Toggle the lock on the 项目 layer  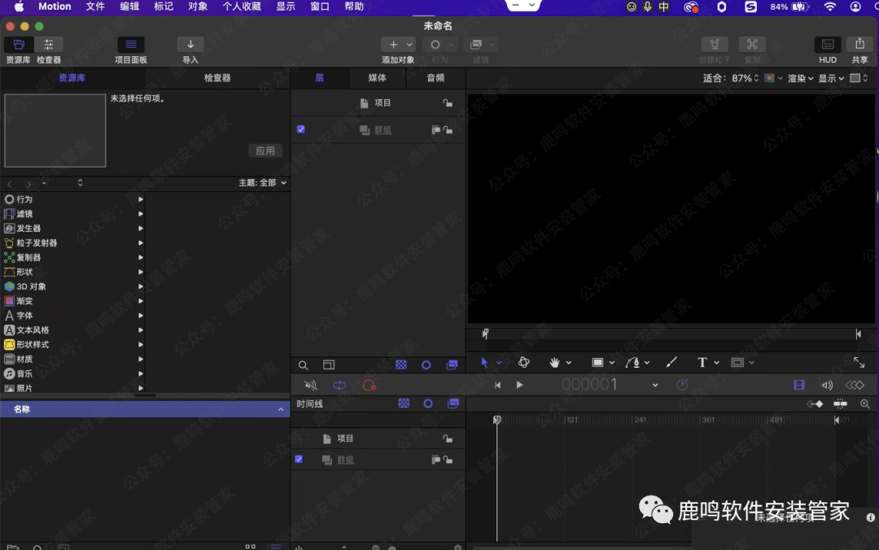(448, 103)
